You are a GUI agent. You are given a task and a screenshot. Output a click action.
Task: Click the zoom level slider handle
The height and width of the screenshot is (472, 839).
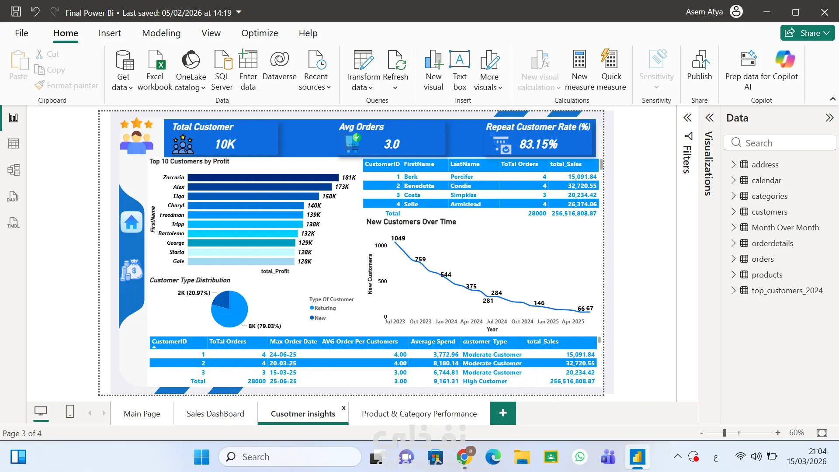click(724, 433)
